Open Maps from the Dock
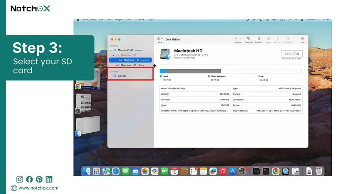 [x=106, y=171]
